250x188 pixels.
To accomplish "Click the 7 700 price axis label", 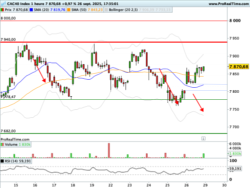I will tap(234, 127).
